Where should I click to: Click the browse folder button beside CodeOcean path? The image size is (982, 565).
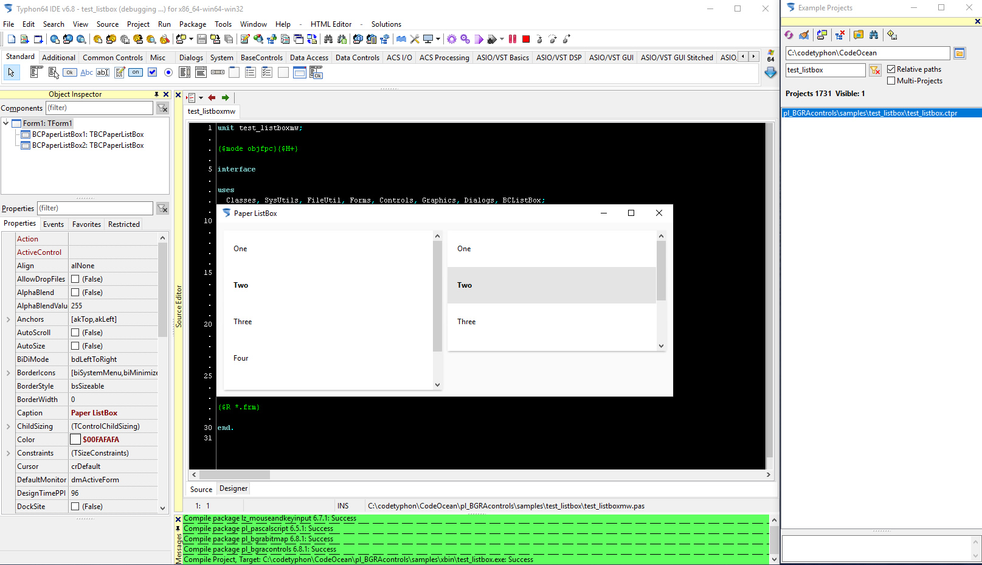(x=960, y=53)
